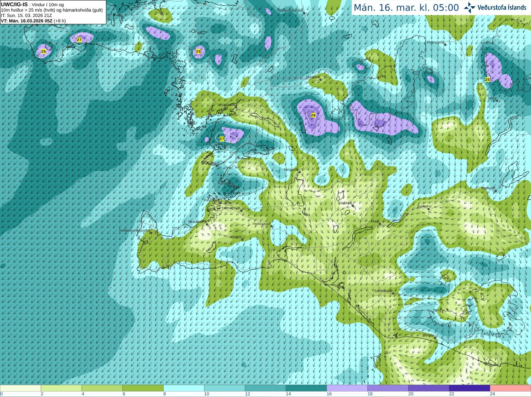Screen dimensions: 531x397
Task: Select the Setur station label
Action: (492, 98)
